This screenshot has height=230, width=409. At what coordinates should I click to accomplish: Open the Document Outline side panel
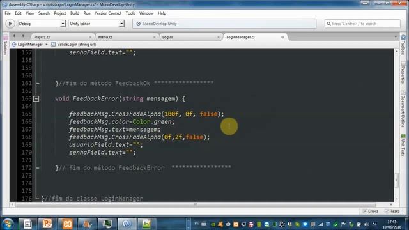(x=403, y=109)
